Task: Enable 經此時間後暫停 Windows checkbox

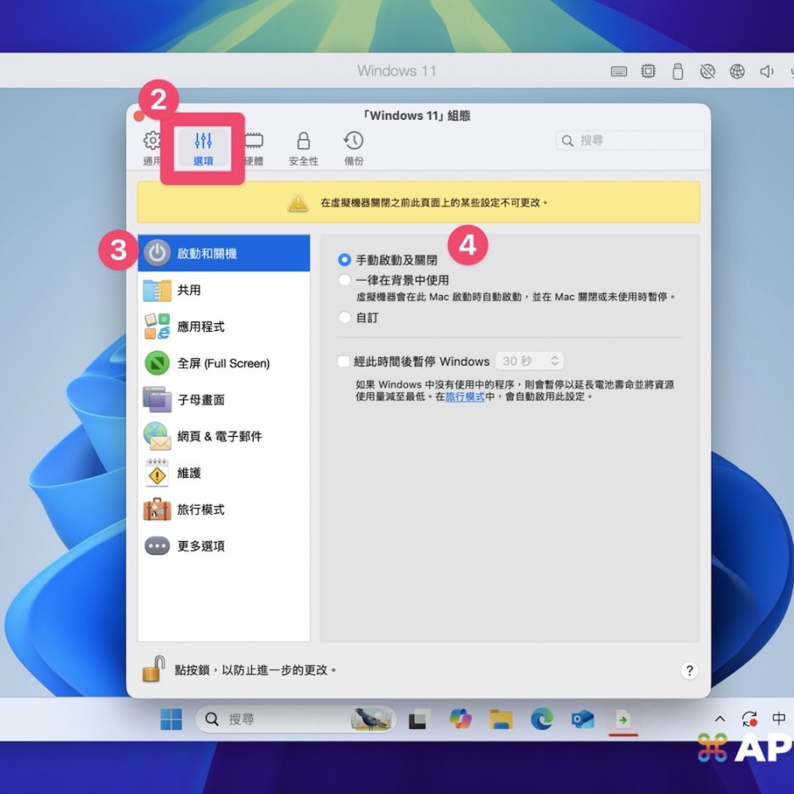Action: 344,361
